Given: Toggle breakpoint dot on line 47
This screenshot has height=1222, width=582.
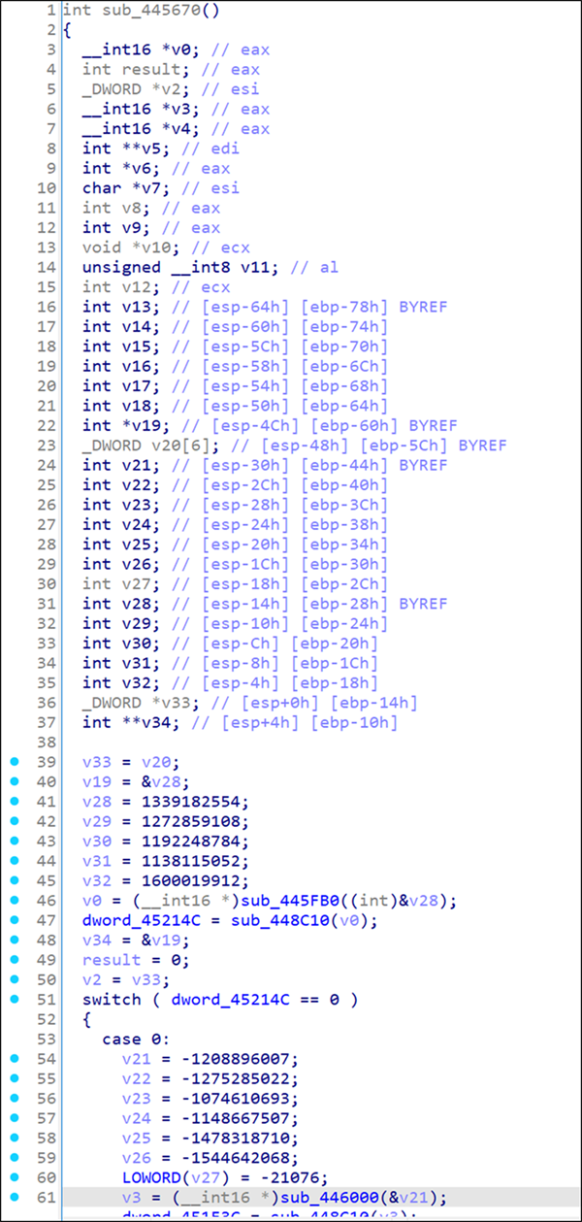Looking at the screenshot, I should [14, 920].
